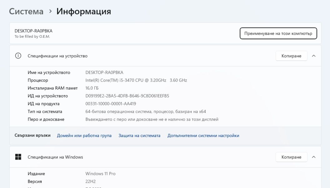Open Допълнителни системни настройки link
The width and height of the screenshot is (330, 188).
point(203,136)
